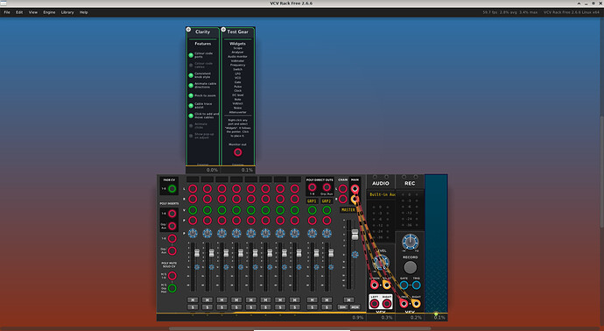Click the Audio module LEVEL knob
This screenshot has width=604, height=331.
[381, 264]
